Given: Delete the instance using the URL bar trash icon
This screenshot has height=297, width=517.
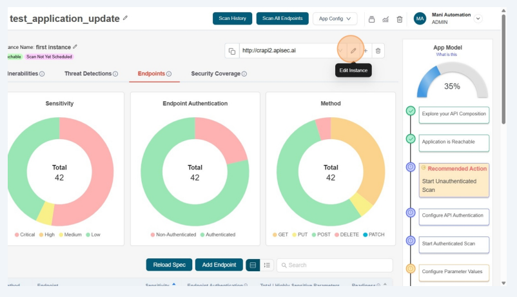Looking at the screenshot, I should 378,51.
